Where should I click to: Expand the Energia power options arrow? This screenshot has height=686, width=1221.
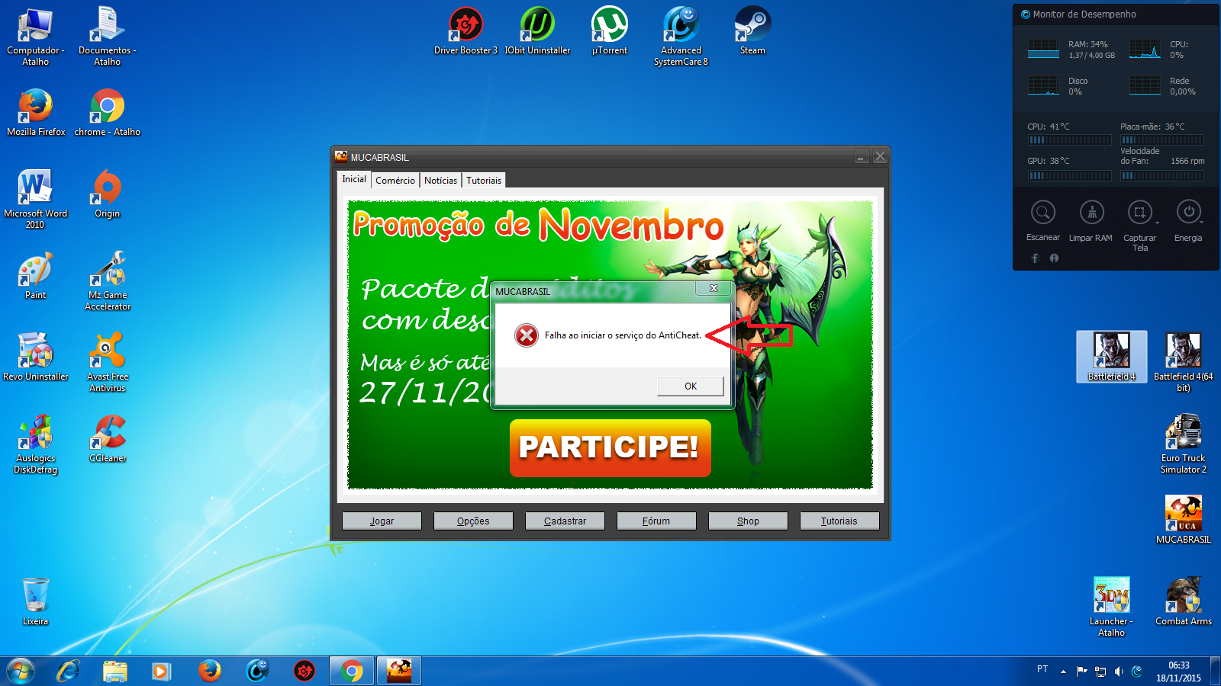pos(1201,222)
